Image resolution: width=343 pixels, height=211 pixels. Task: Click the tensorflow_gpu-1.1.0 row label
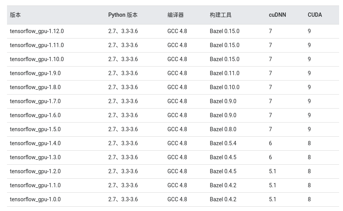click(35, 185)
